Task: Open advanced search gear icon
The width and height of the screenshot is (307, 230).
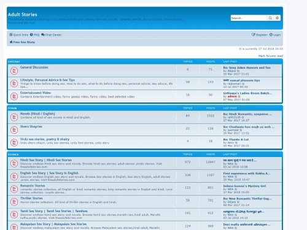Action: pyautogui.click(x=277, y=18)
